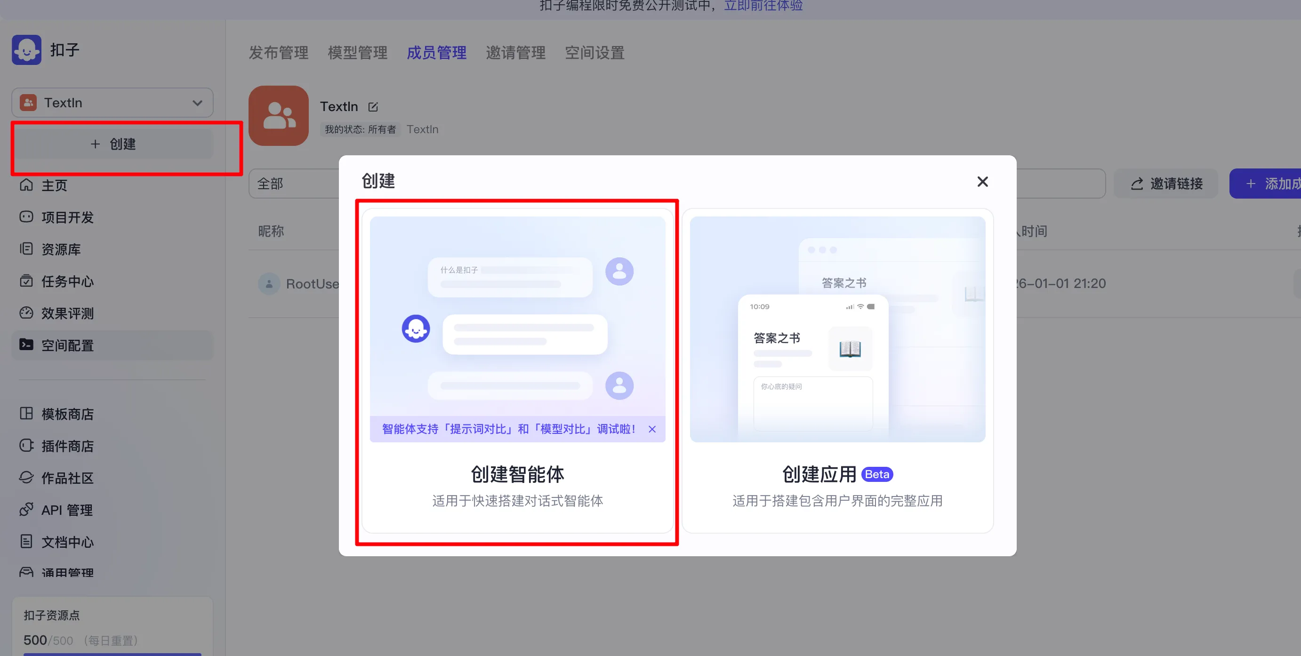The width and height of the screenshot is (1301, 656).
Task: Switch to 空间设置 tab
Action: (594, 53)
